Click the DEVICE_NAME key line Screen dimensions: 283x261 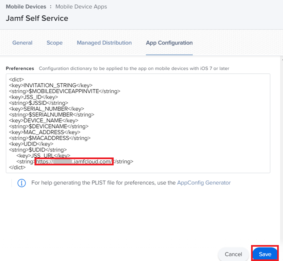tap(44, 121)
